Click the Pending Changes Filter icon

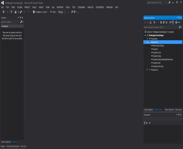(x=154, y=22)
